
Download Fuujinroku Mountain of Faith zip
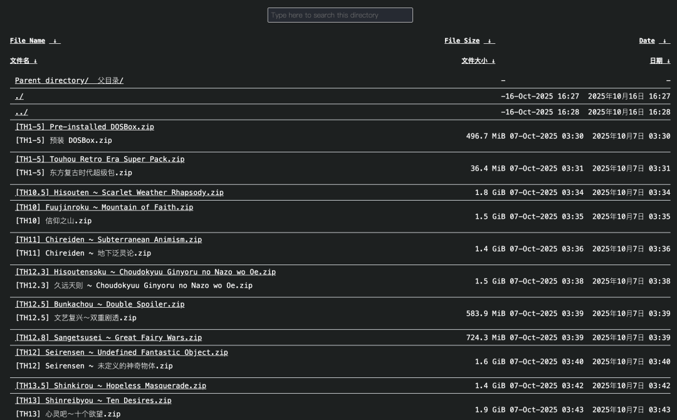104,207
